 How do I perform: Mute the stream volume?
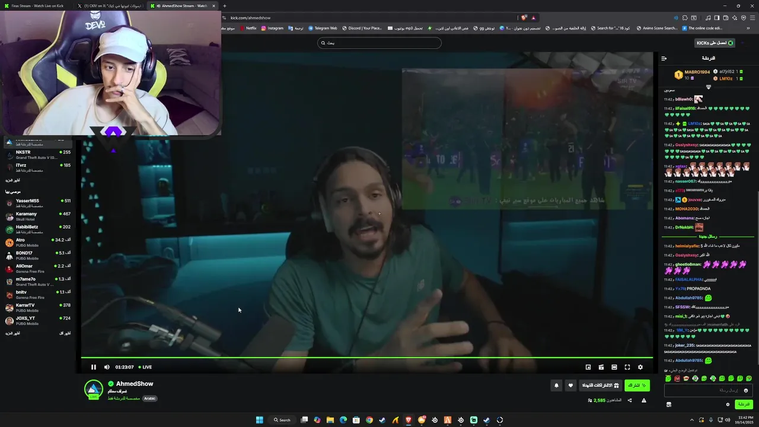click(107, 367)
